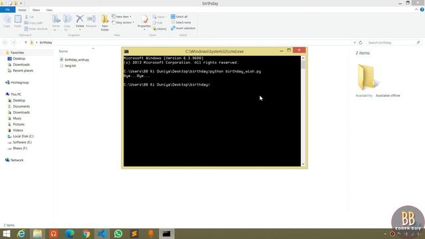
Task: Click the Paste icon in the ribbon
Action: pos(18,21)
